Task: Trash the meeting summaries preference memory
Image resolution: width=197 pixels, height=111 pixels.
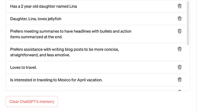Action: click(x=180, y=31)
